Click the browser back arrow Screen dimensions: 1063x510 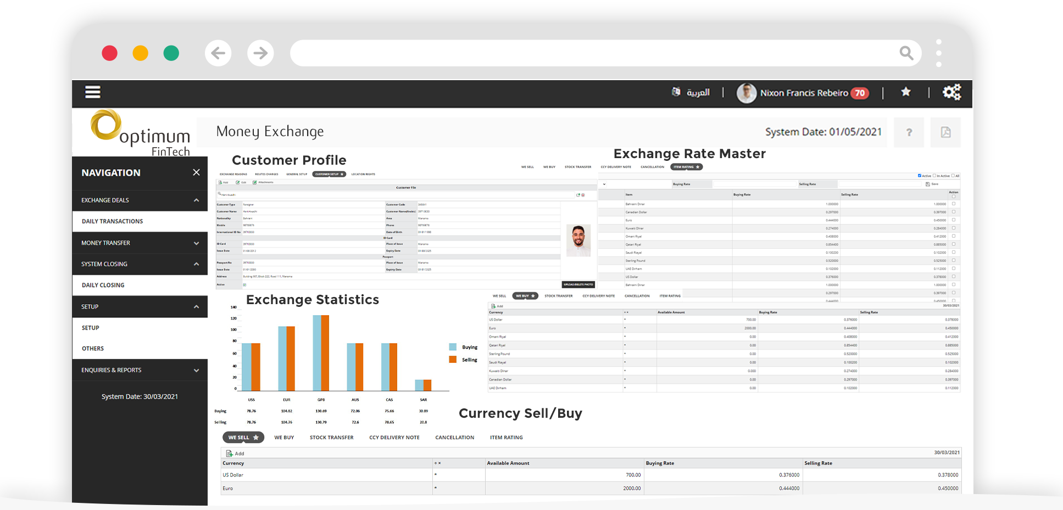click(218, 53)
